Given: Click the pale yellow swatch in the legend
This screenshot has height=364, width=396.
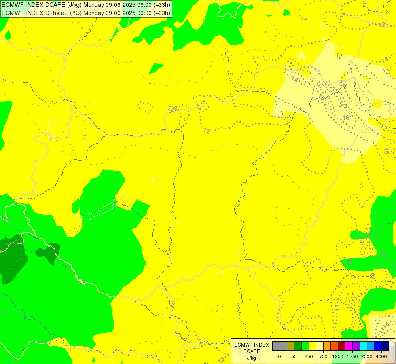Looking at the screenshot, I should coord(320,346).
